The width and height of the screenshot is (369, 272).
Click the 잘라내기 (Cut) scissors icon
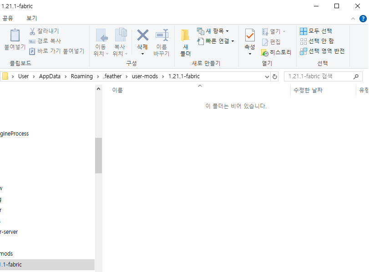[32, 31]
